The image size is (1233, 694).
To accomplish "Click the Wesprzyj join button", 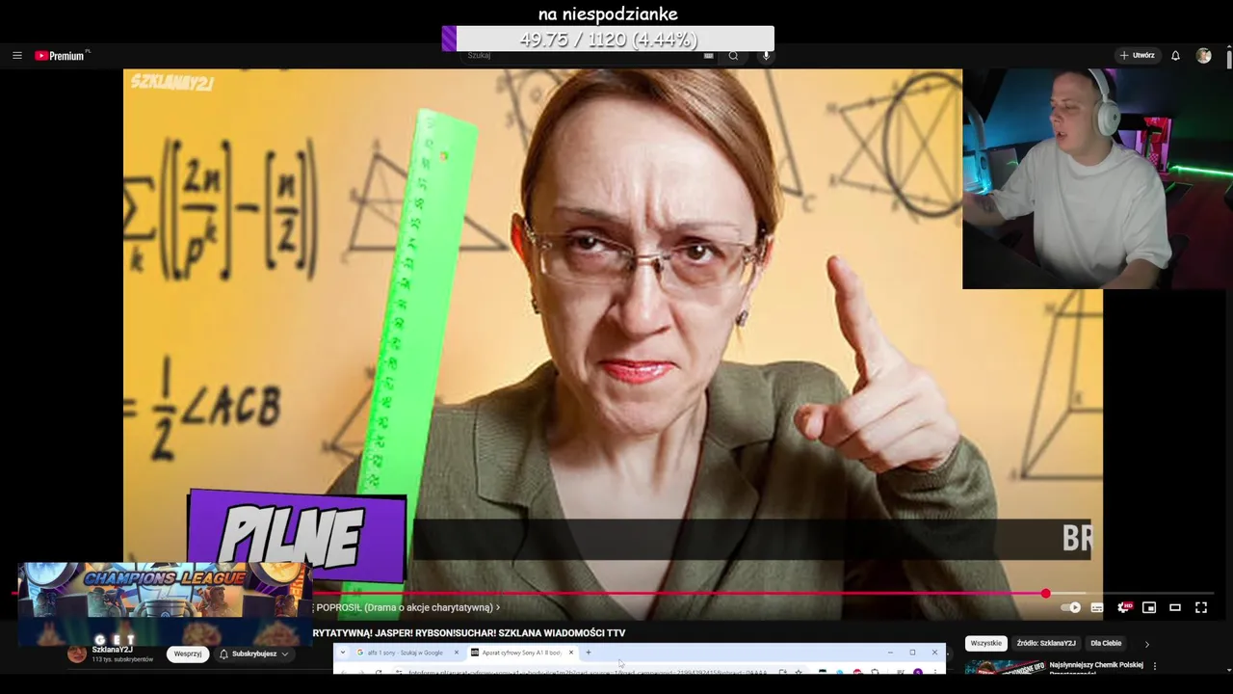I will 188,654.
